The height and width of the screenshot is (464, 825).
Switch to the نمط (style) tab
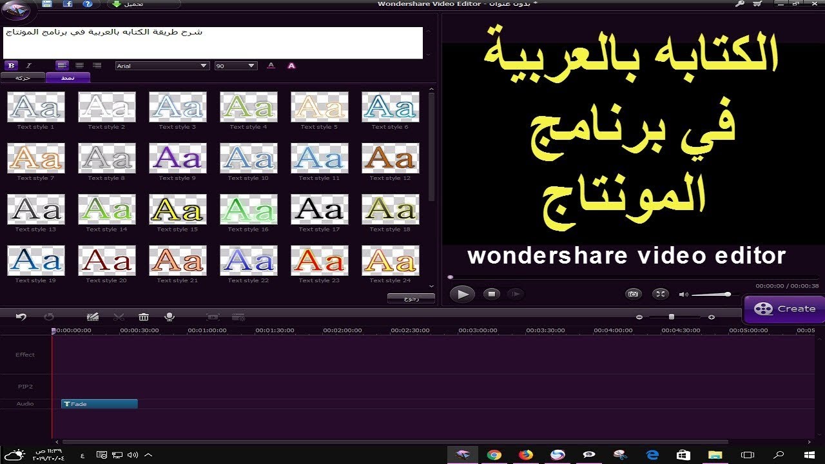click(x=68, y=77)
